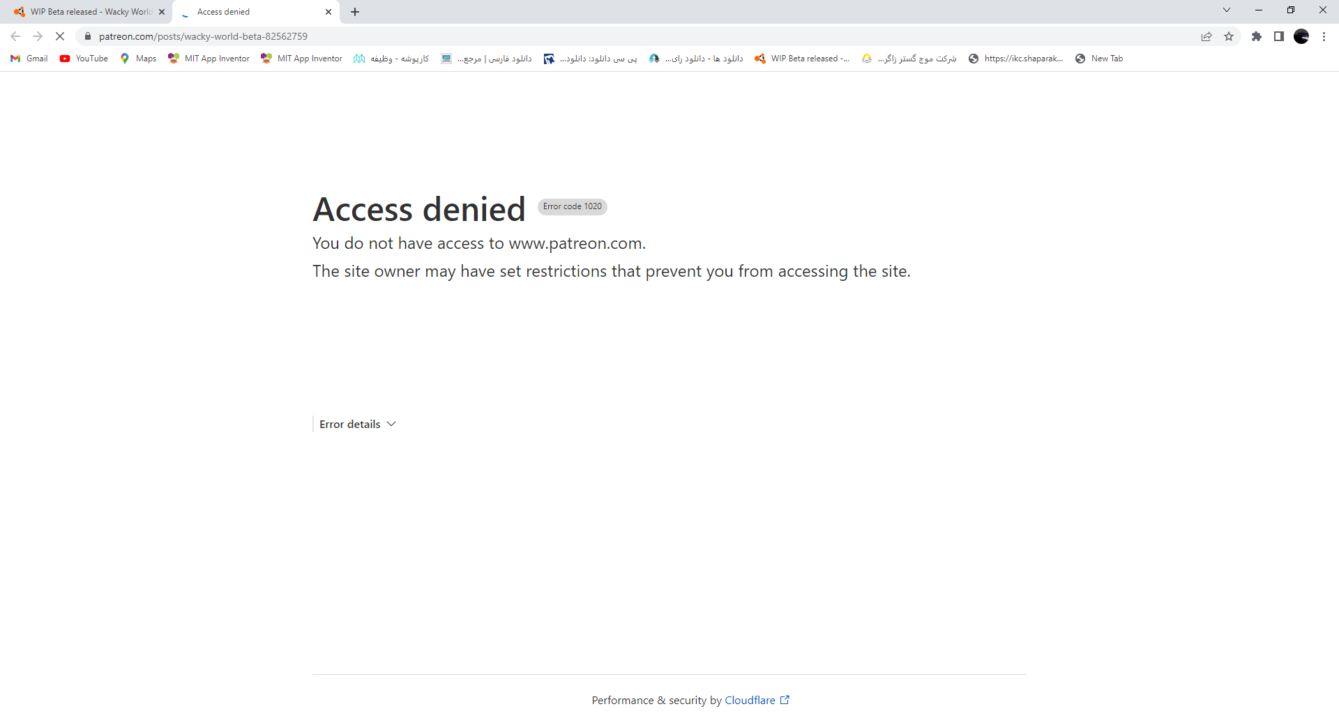
Task: Open the New Tab bookmark
Action: click(x=1099, y=59)
